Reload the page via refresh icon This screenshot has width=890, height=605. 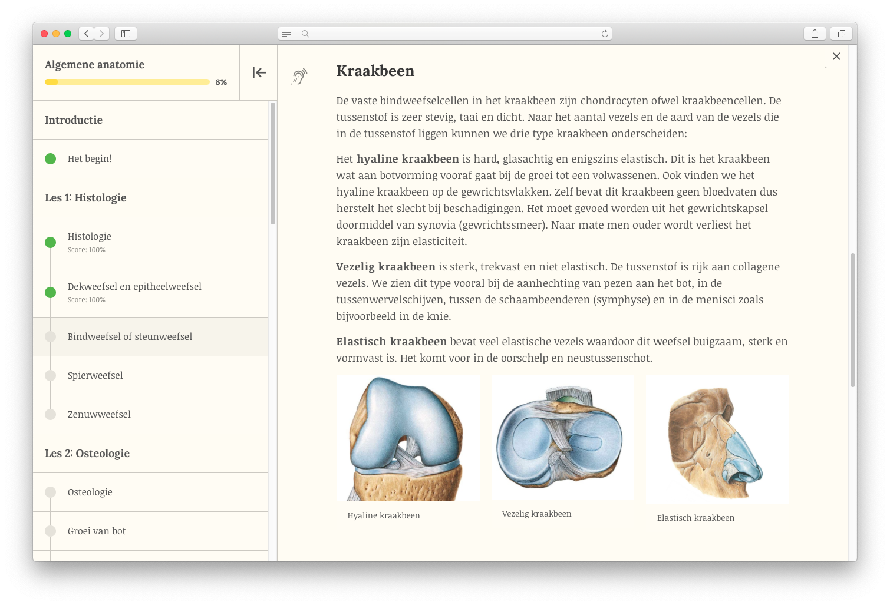tap(605, 34)
